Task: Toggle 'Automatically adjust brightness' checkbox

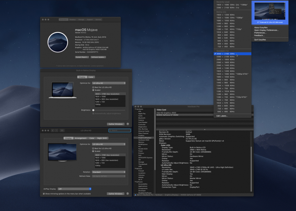Action: (x=93, y=114)
